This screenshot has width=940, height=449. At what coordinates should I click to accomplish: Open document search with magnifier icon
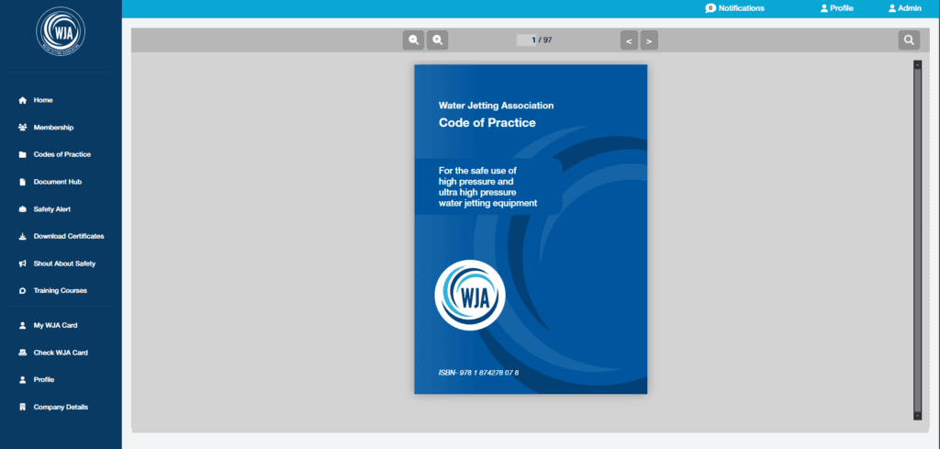click(x=908, y=39)
